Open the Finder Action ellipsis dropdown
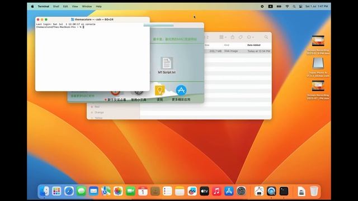 (x=251, y=37)
